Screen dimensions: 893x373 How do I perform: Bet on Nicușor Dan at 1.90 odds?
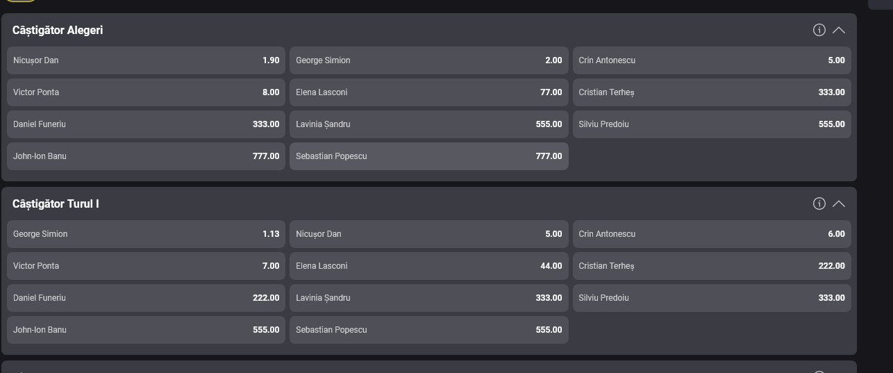(x=146, y=60)
